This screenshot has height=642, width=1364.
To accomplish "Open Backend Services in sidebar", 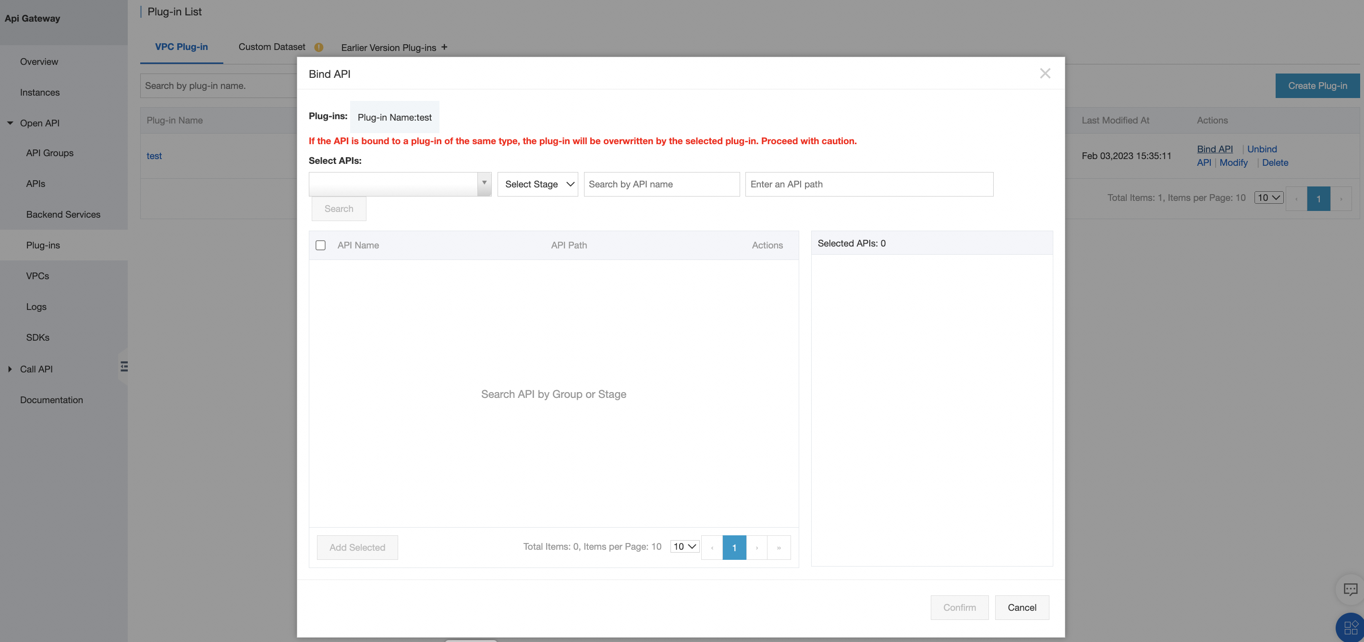I will coord(63,214).
